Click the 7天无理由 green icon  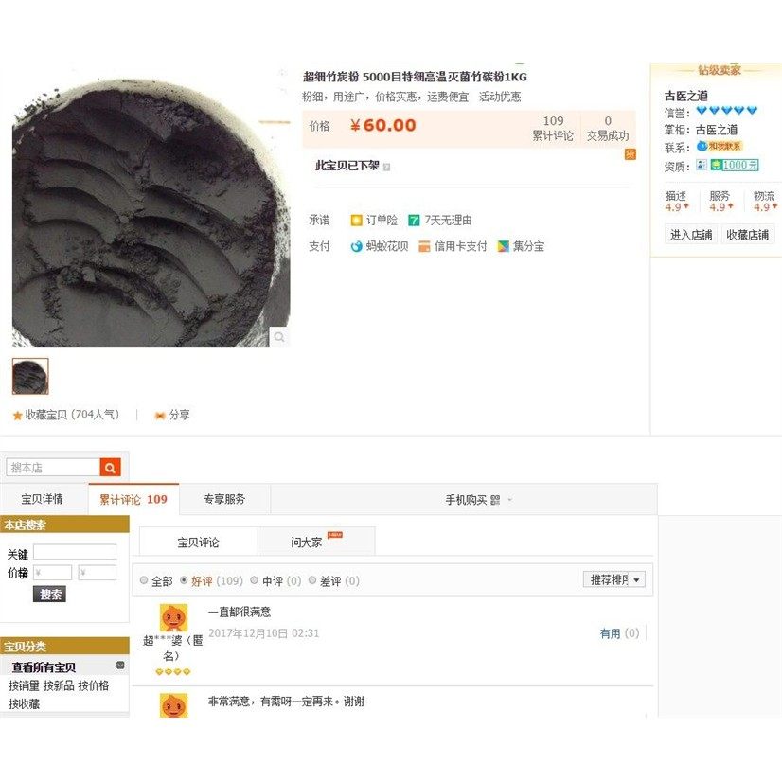point(414,221)
